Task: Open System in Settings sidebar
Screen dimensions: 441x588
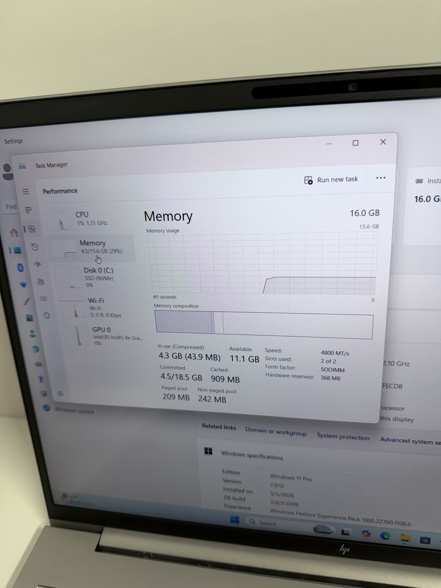Action: click(17, 251)
